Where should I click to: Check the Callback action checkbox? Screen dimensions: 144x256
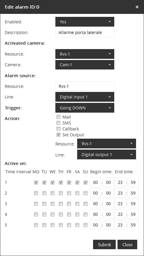(x=58, y=129)
